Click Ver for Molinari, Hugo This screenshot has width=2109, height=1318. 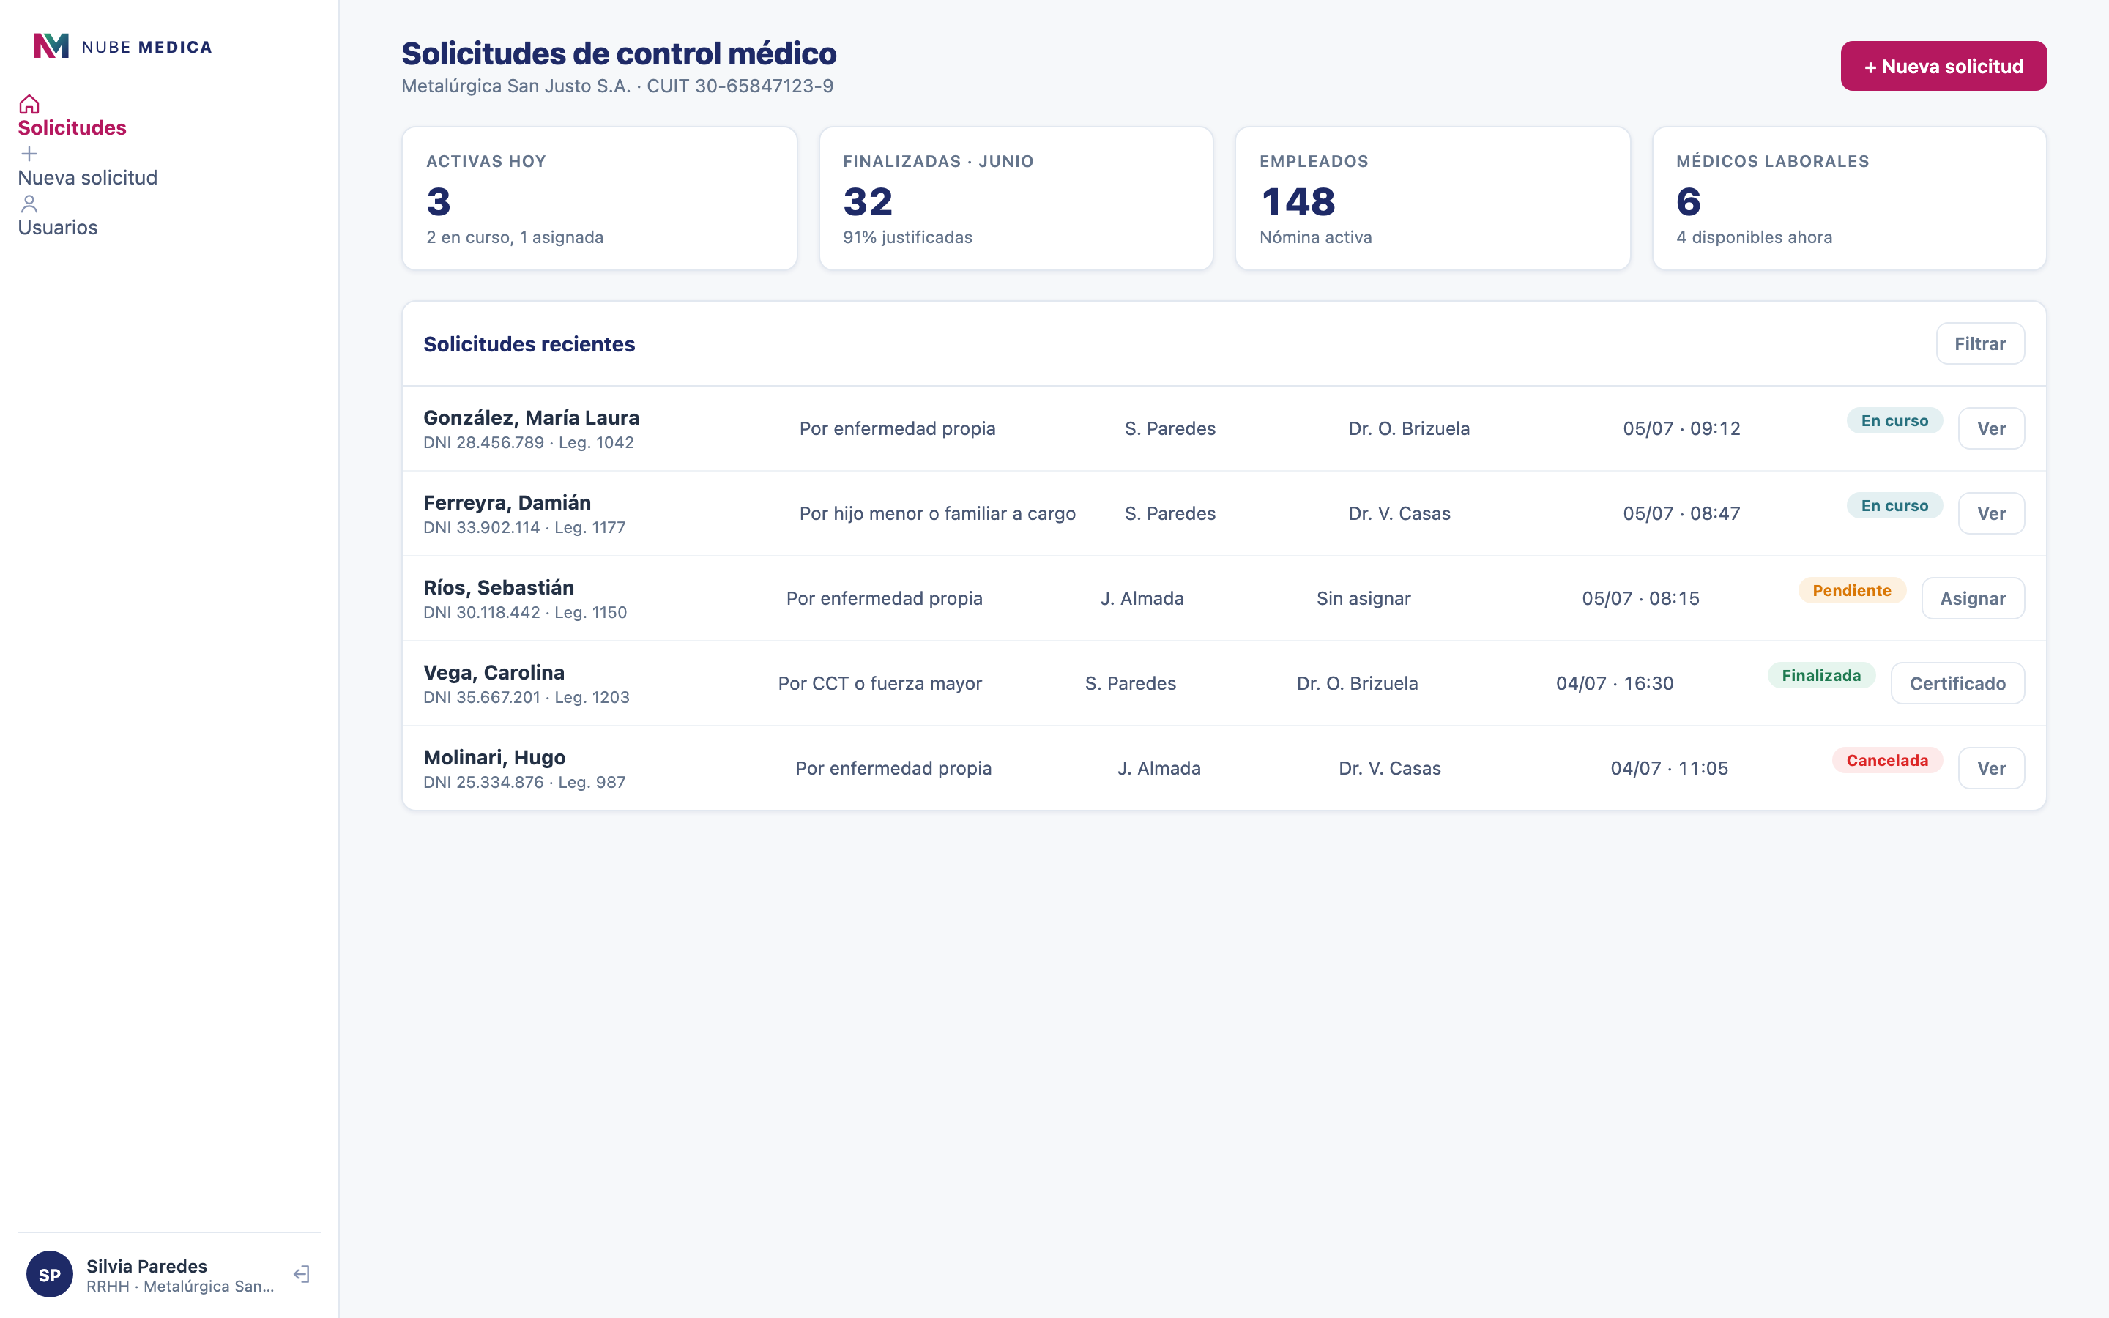[1990, 768]
